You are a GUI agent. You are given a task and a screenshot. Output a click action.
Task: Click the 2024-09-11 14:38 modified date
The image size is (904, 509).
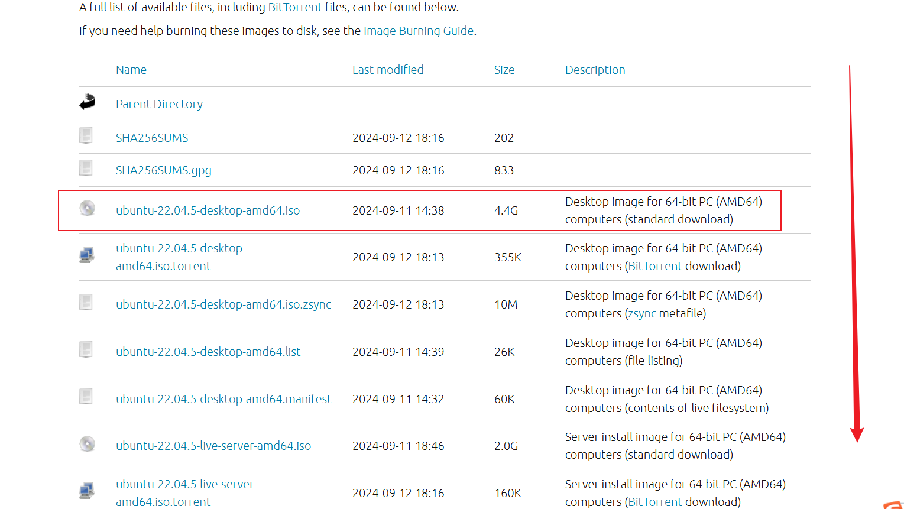pos(398,210)
